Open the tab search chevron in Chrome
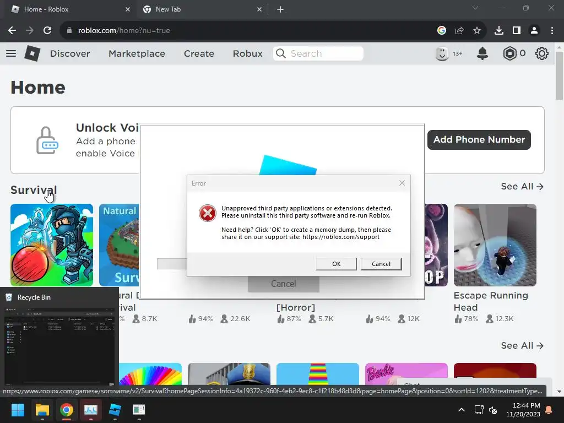The height and width of the screenshot is (423, 564). [475, 8]
